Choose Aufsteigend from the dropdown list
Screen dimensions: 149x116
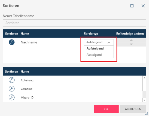click(95, 48)
